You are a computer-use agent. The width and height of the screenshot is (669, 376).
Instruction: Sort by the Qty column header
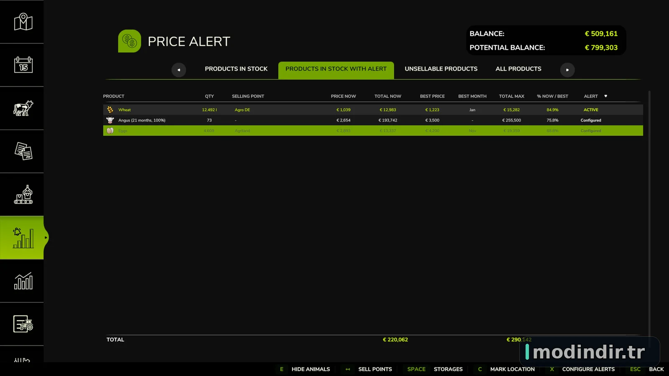pos(209,96)
